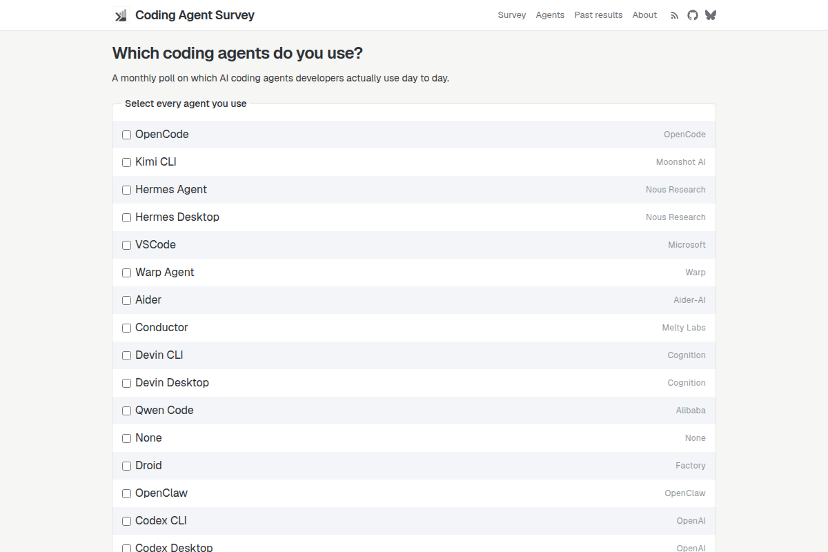The image size is (828, 552).
Task: Click the Warp vendor label on right
Action: pyautogui.click(x=696, y=273)
